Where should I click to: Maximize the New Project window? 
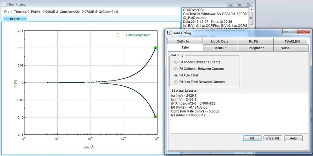click(239, 4)
